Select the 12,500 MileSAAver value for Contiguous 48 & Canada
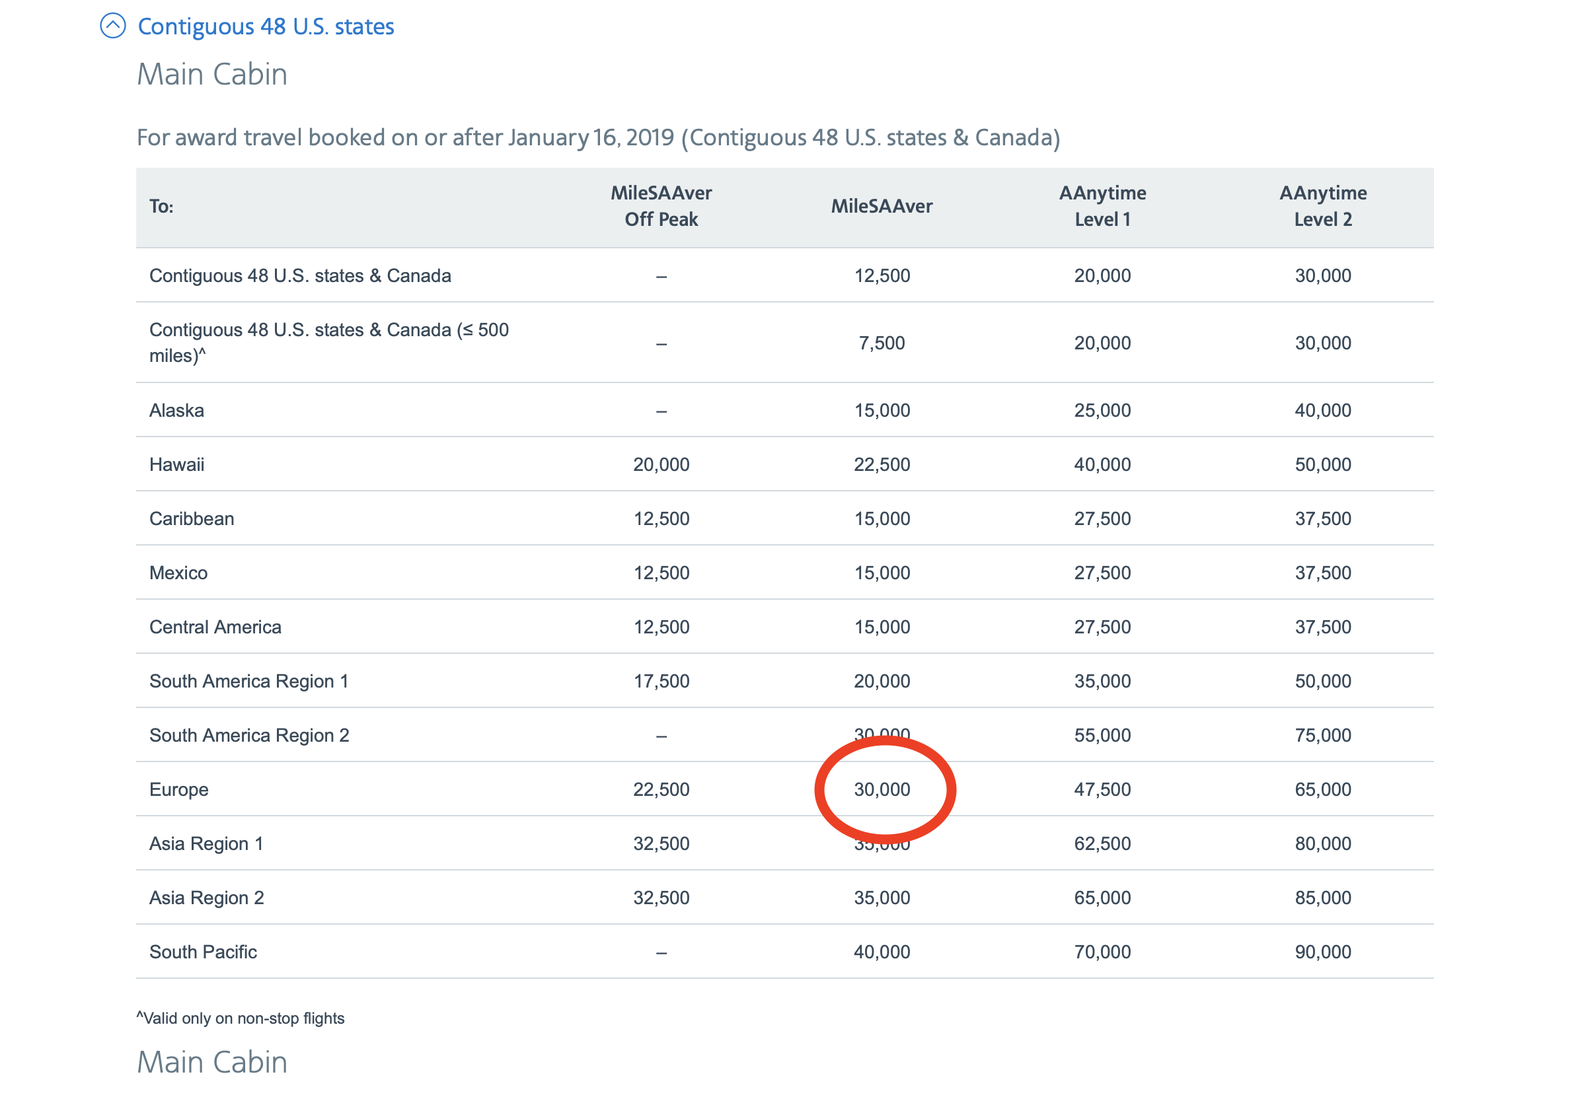The width and height of the screenshot is (1584, 1099). click(882, 275)
